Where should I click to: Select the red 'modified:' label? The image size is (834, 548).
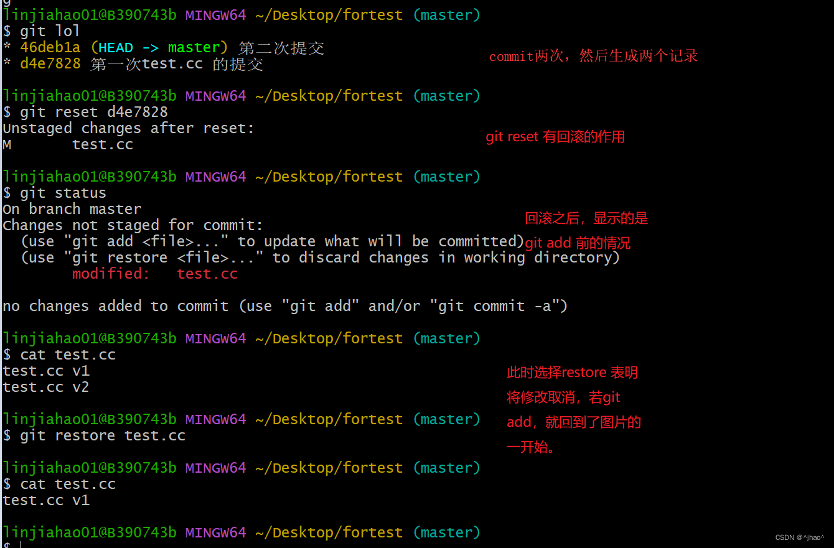111,274
